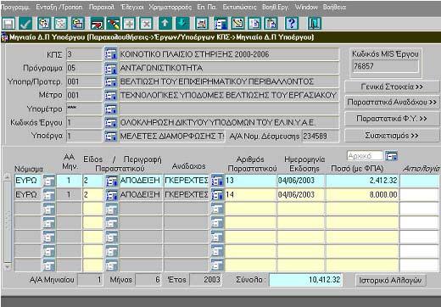This screenshot has height=307, width=441.
Task: Open contractor list icon in row with 13
Action: [x=217, y=181]
